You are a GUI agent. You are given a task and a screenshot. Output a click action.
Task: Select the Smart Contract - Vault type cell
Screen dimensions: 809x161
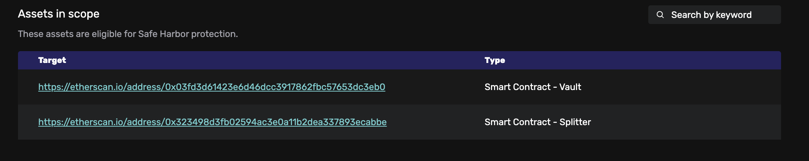click(x=533, y=87)
